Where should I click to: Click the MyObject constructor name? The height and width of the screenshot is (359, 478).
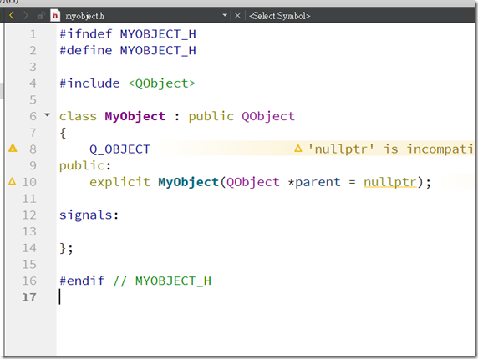click(x=188, y=182)
